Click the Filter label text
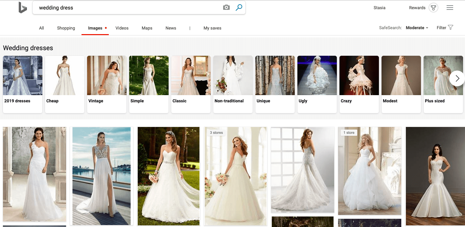 click(441, 28)
